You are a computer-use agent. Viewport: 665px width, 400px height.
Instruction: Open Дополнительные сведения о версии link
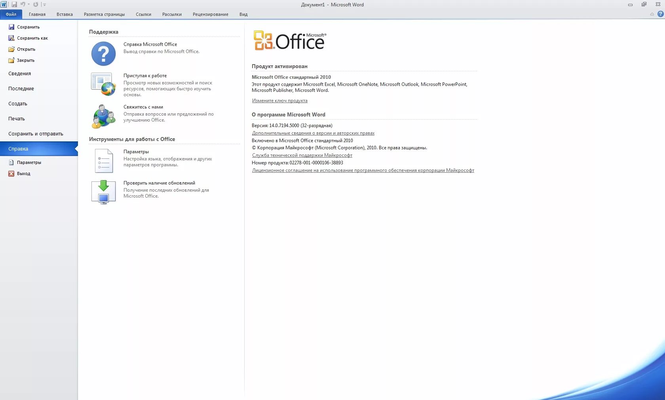(313, 133)
